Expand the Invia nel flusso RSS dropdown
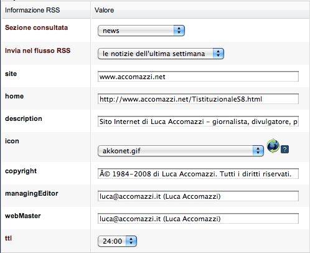 pyautogui.click(x=161, y=54)
